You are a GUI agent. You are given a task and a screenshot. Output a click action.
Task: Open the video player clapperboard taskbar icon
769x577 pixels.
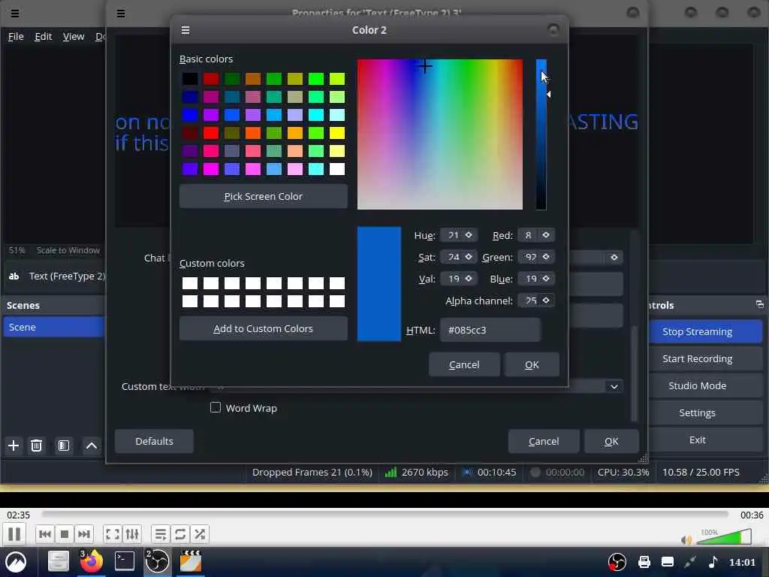coord(190,561)
